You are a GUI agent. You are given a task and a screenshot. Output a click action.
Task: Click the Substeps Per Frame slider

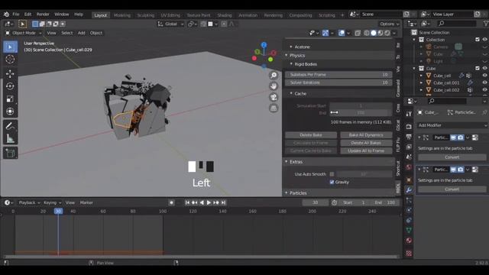[338, 75]
